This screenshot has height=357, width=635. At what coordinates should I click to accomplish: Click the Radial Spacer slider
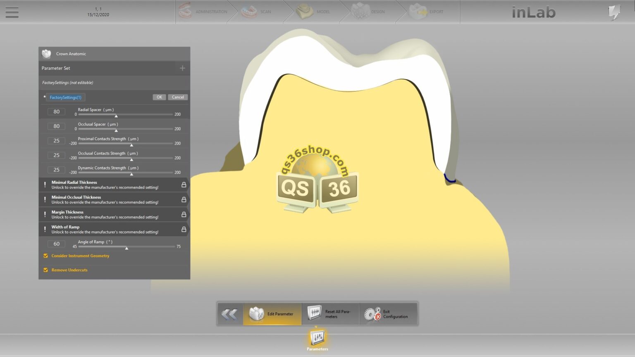pos(125,114)
